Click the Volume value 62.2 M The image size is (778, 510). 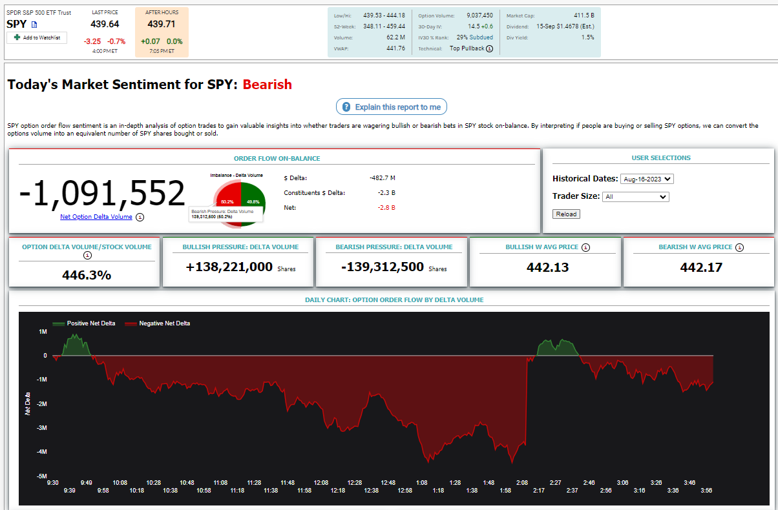click(x=395, y=37)
